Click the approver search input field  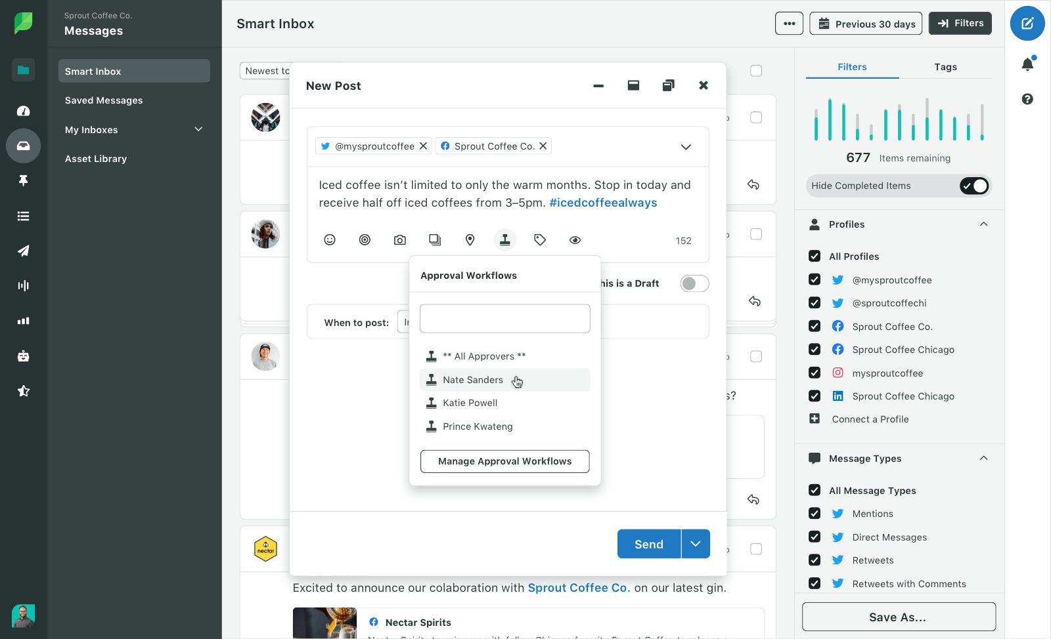tap(504, 318)
